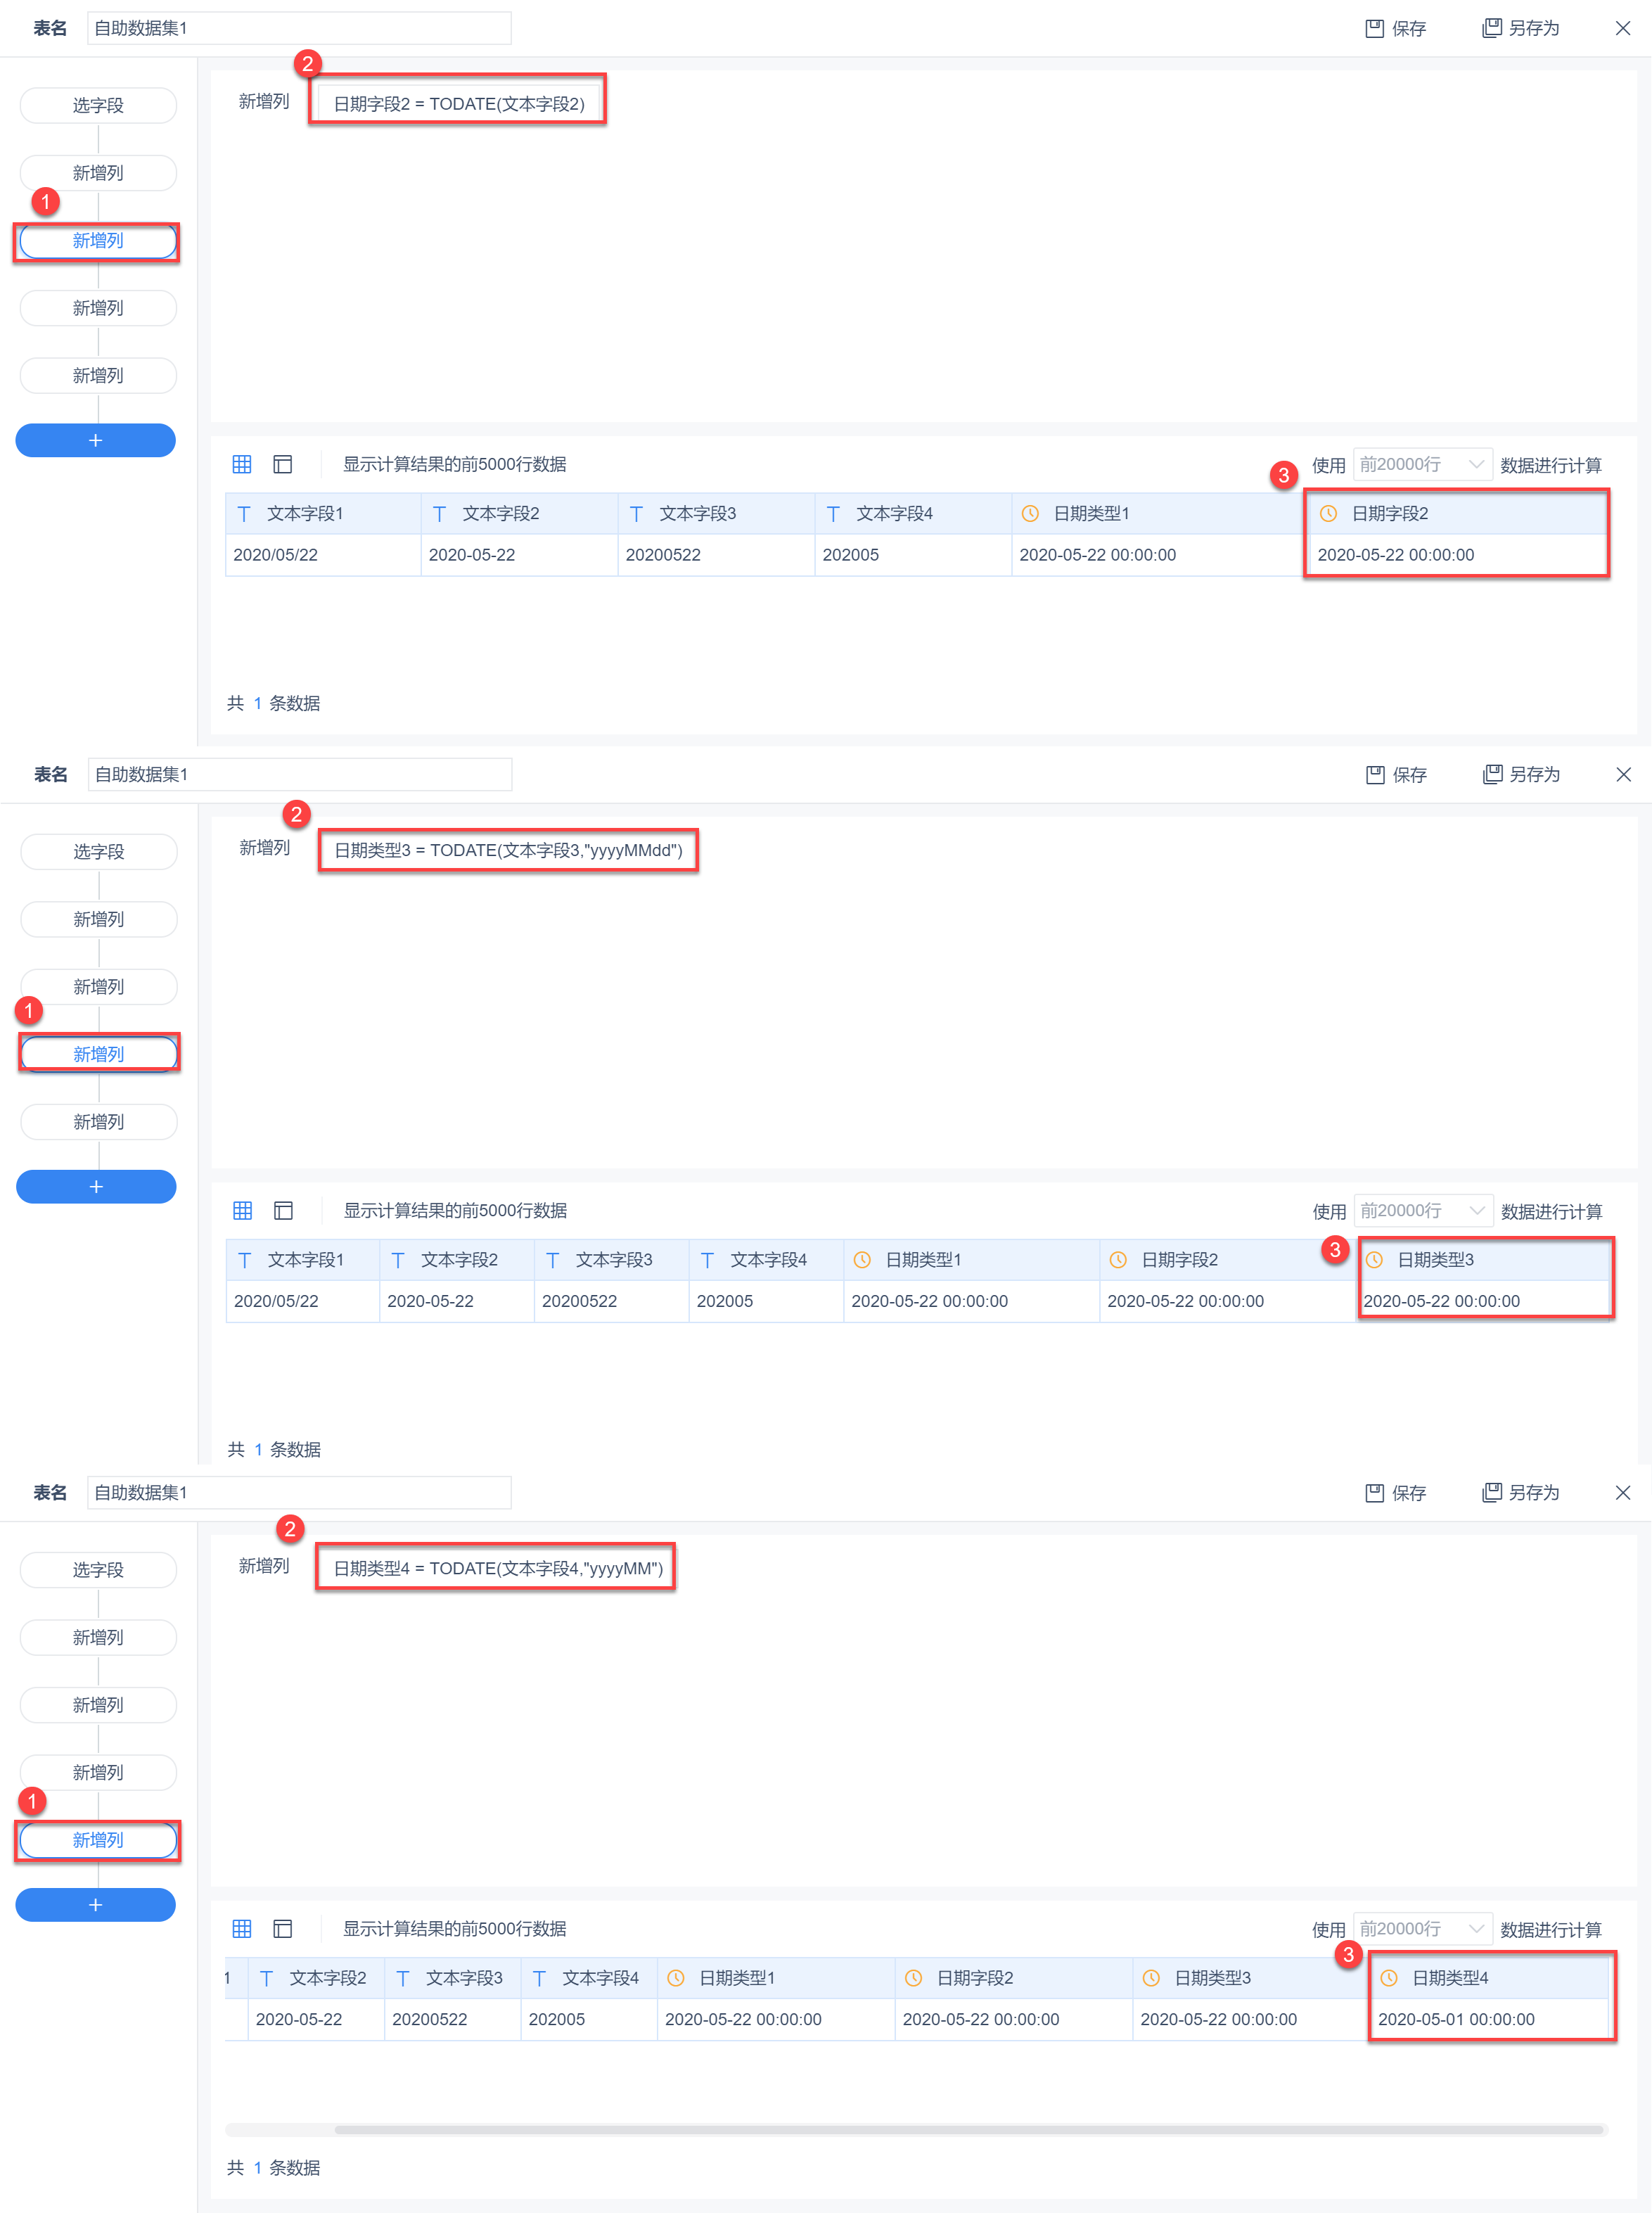Viewport: 1652px width, 2213px height.
Task: Close the bottom panel with the X icon
Action: pos(1622,1492)
